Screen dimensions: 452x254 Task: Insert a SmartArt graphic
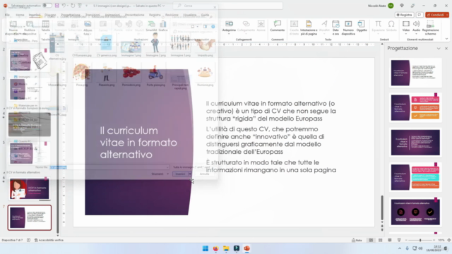click(x=151, y=26)
